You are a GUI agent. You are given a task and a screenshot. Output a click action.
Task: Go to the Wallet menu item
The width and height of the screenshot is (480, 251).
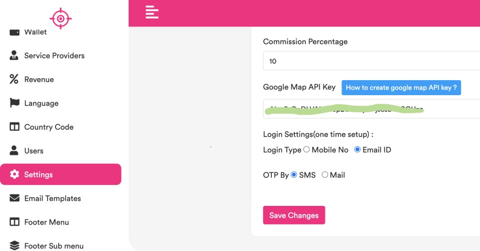tap(35, 32)
